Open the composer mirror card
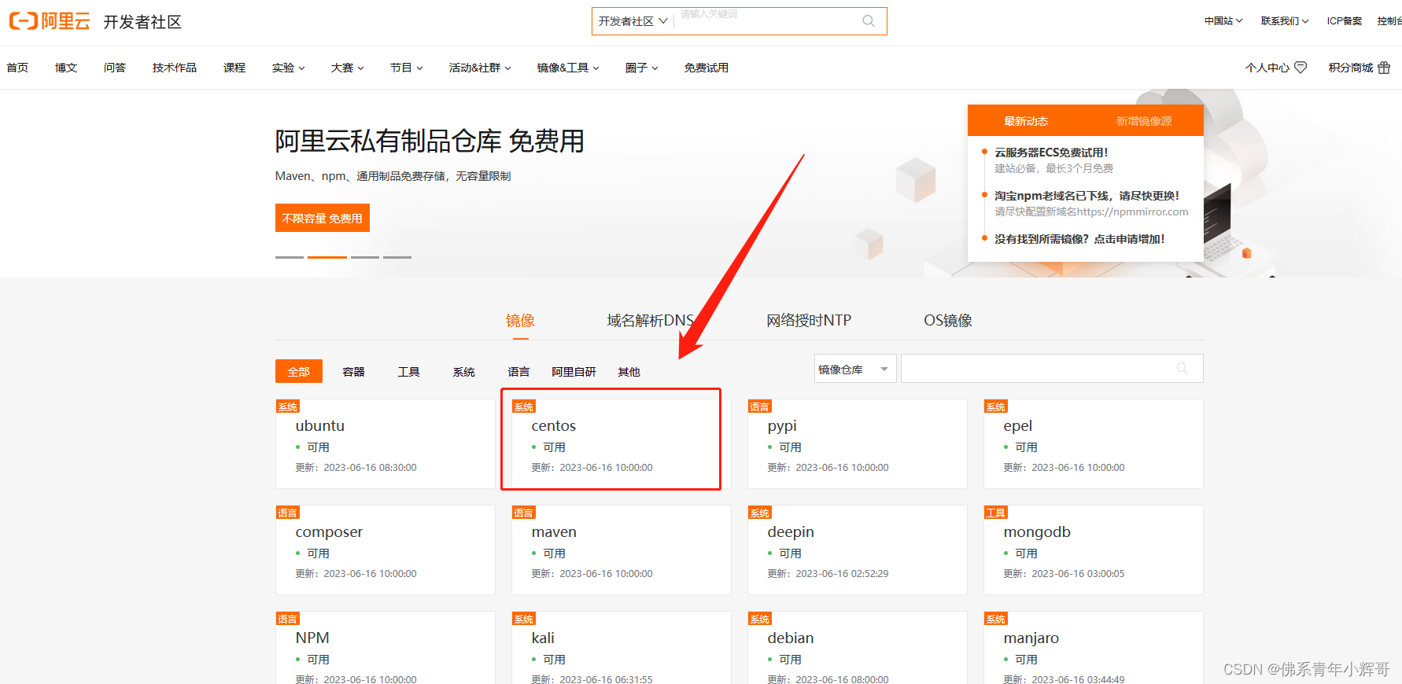 (x=386, y=550)
